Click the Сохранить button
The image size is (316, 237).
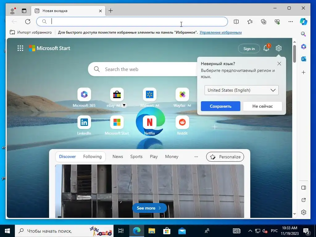(220, 106)
